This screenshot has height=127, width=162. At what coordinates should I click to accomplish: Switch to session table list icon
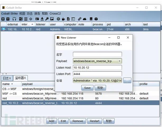coord(26,19)
